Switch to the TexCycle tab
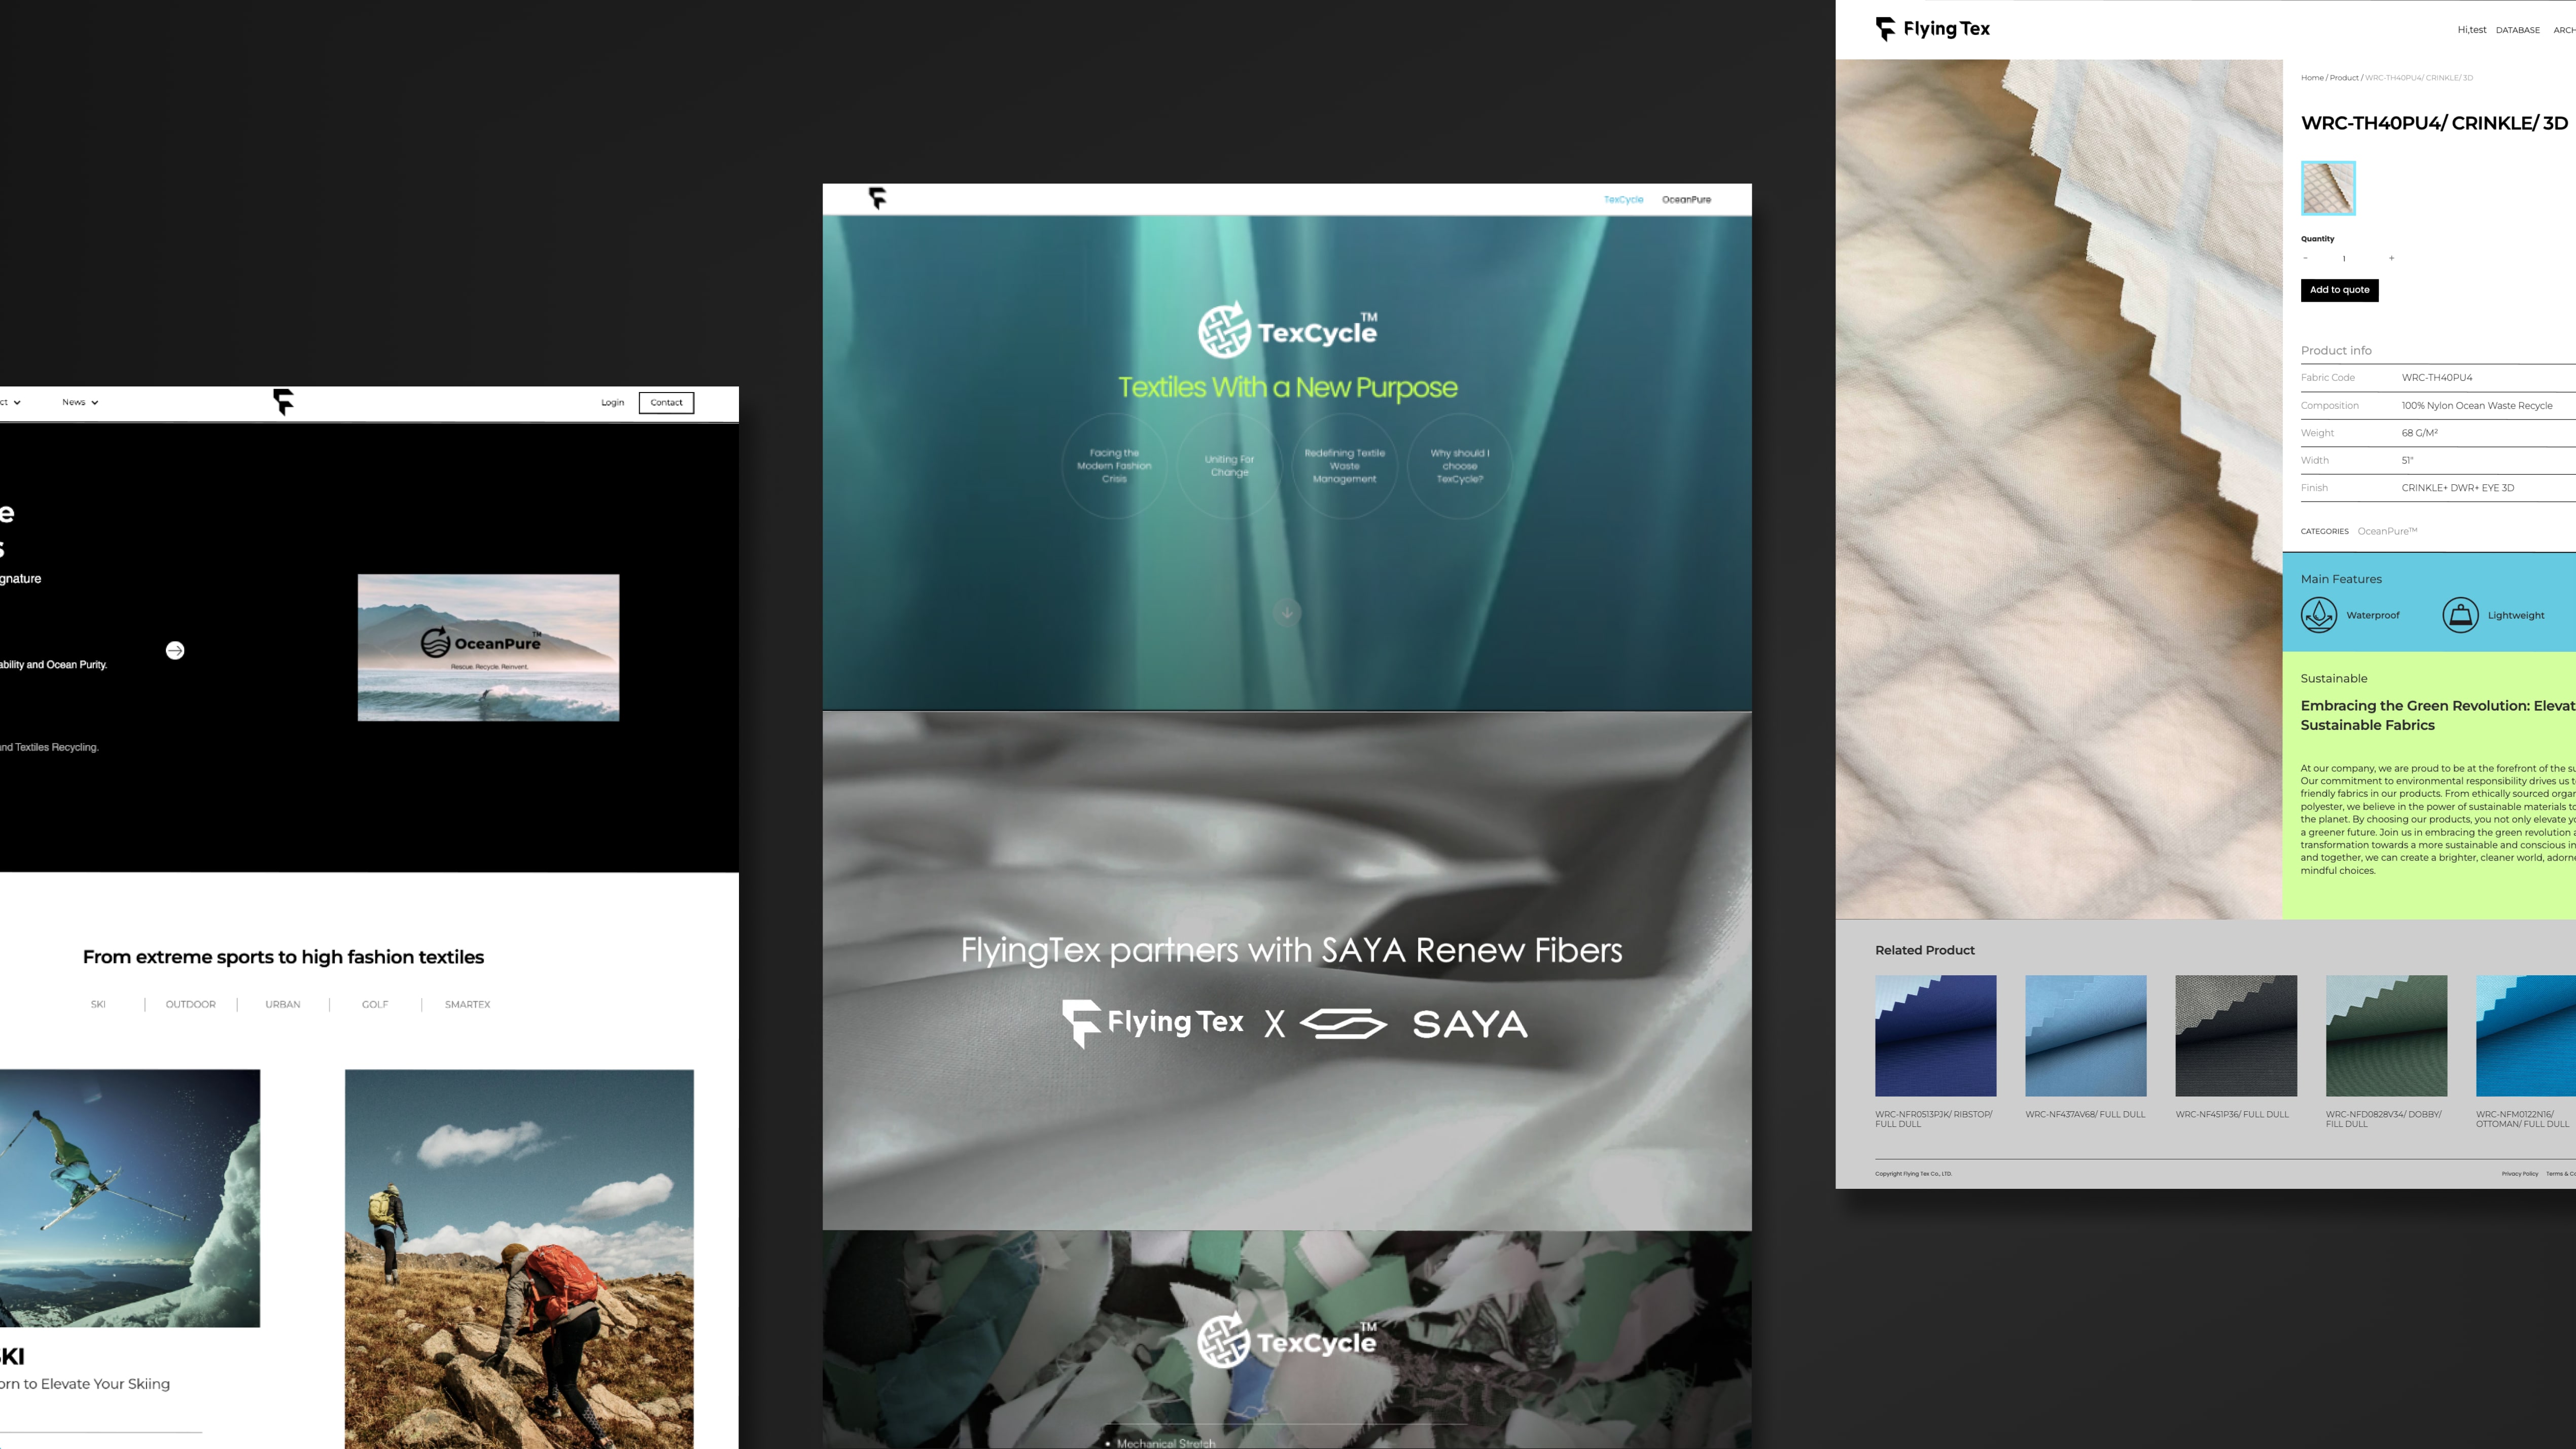 pyautogui.click(x=1623, y=199)
